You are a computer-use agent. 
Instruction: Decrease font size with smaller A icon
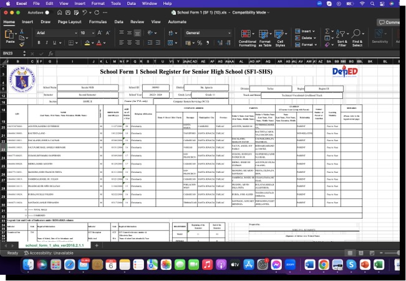pos(108,33)
